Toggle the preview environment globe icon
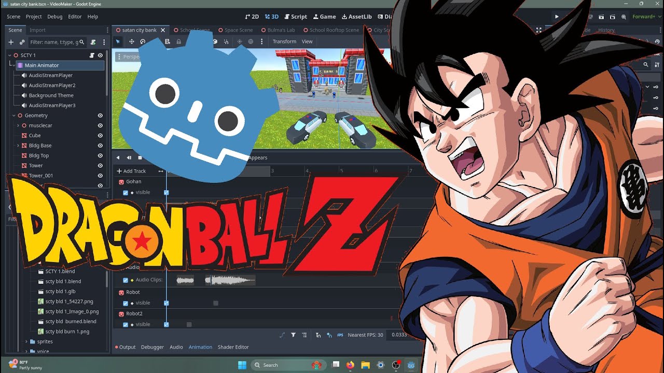This screenshot has height=373, width=664. pyautogui.click(x=251, y=41)
